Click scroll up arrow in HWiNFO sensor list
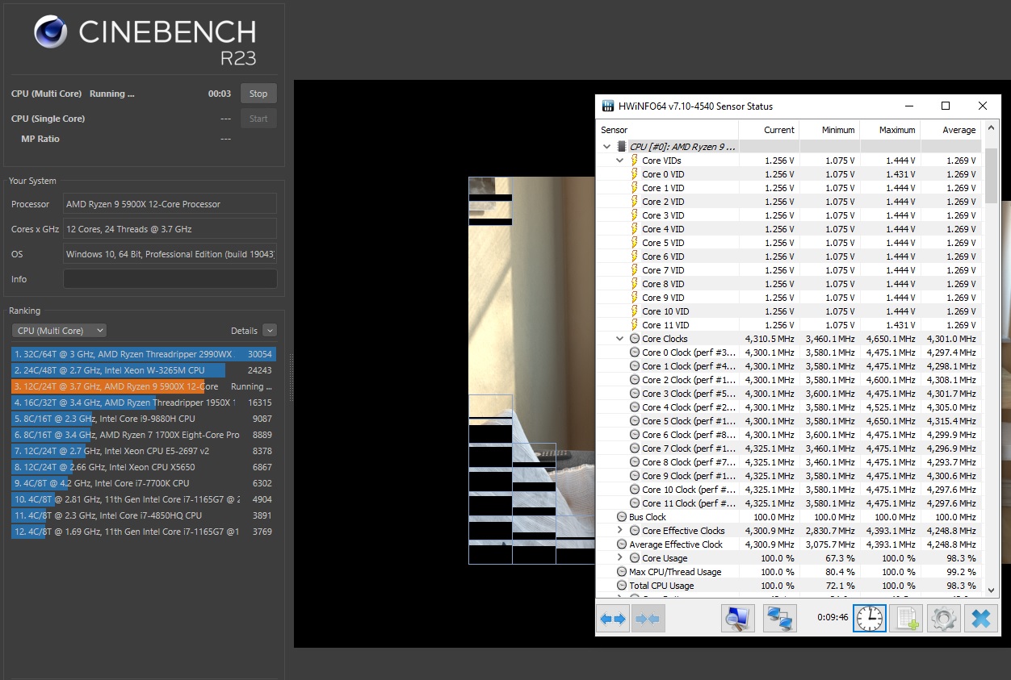The image size is (1011, 680). pyautogui.click(x=990, y=128)
